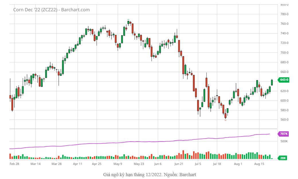Select the green 643-0 last price tag

coord(284,80)
